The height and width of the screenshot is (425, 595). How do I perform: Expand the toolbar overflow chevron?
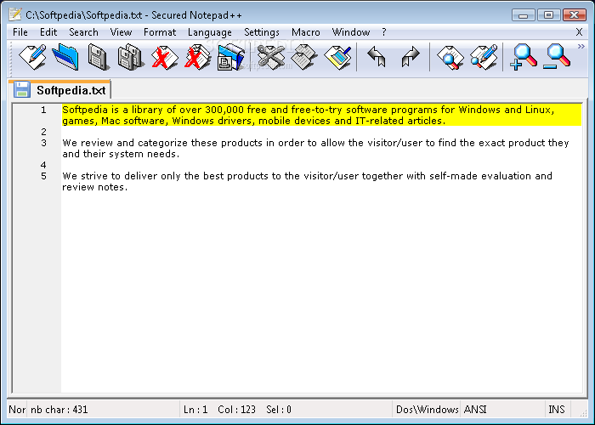(x=581, y=46)
